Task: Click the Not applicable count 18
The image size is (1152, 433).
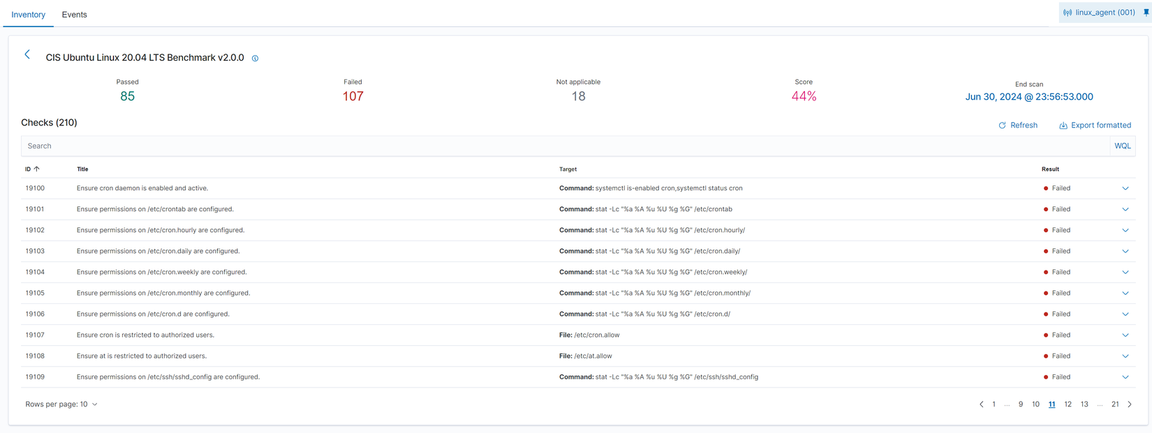Action: coord(578,96)
